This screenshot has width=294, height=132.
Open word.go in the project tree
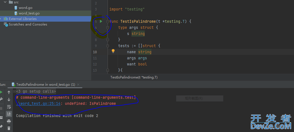click(26, 8)
